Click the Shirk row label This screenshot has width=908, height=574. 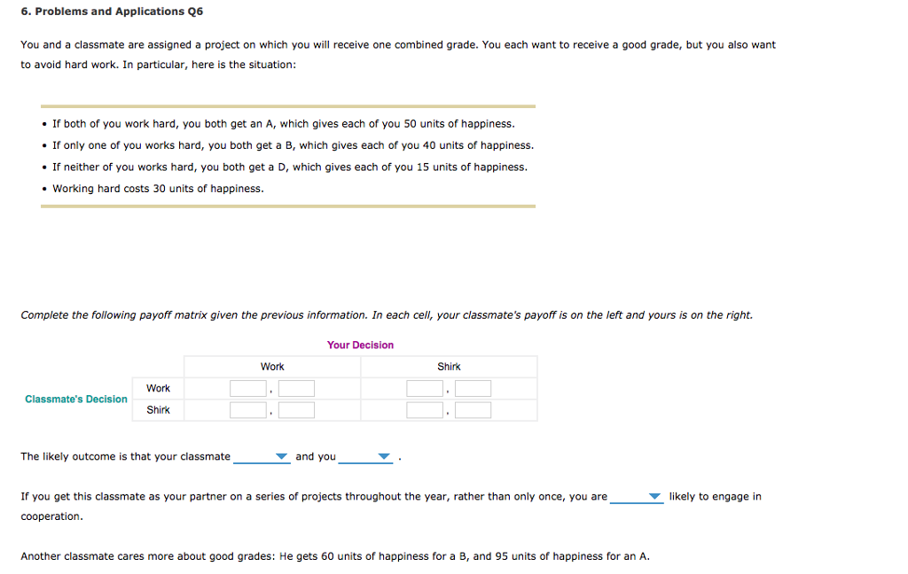[x=157, y=409]
